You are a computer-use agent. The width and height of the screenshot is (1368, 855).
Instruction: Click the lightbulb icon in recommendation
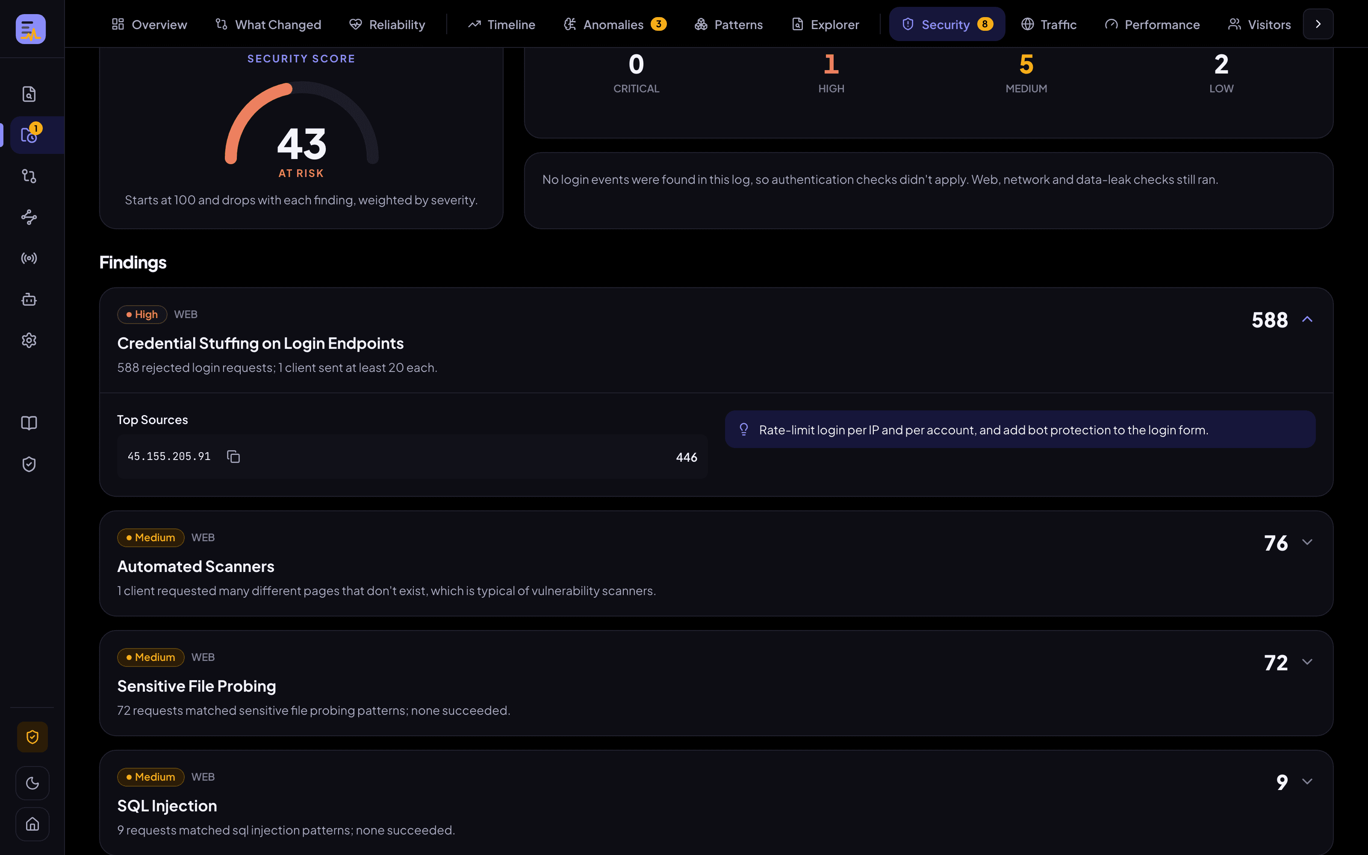point(744,430)
